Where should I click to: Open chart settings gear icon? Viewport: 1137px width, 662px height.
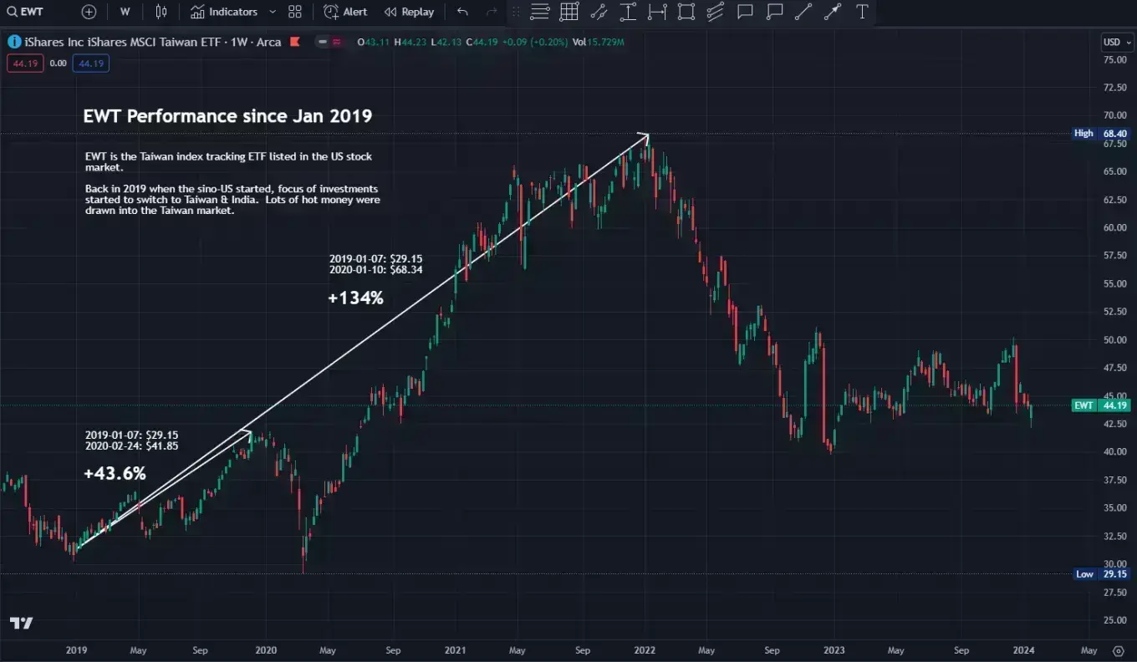click(x=1119, y=650)
